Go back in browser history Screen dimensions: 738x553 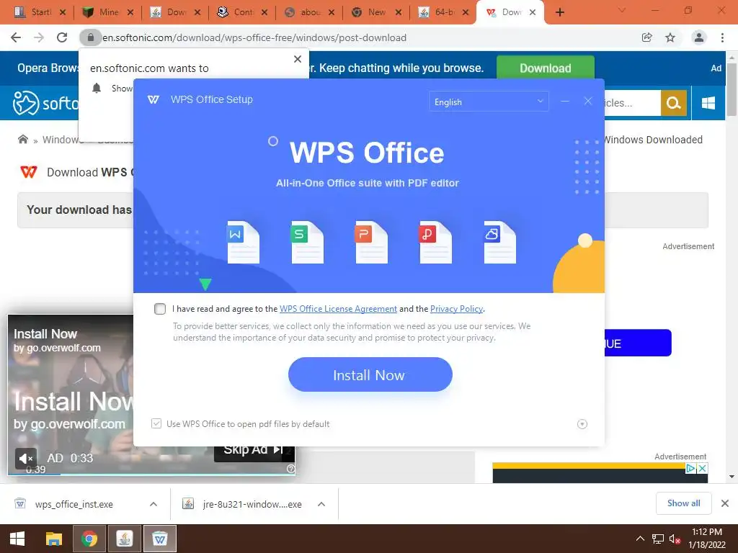16,37
